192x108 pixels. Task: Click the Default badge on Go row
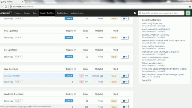(x=69, y=57)
